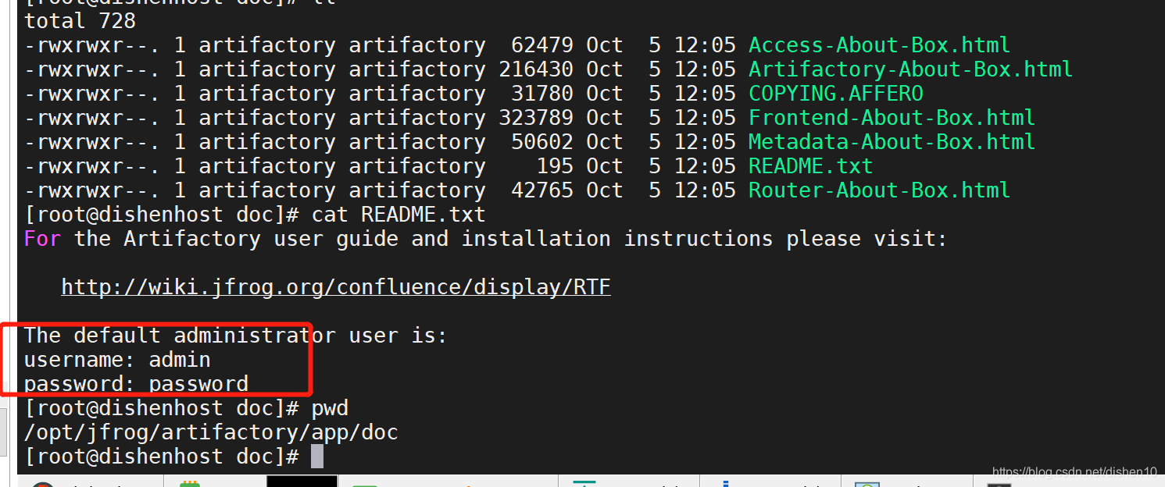This screenshot has width=1165, height=487.
Task: Click the Metadata-About-Box.html file name
Action: [892, 142]
